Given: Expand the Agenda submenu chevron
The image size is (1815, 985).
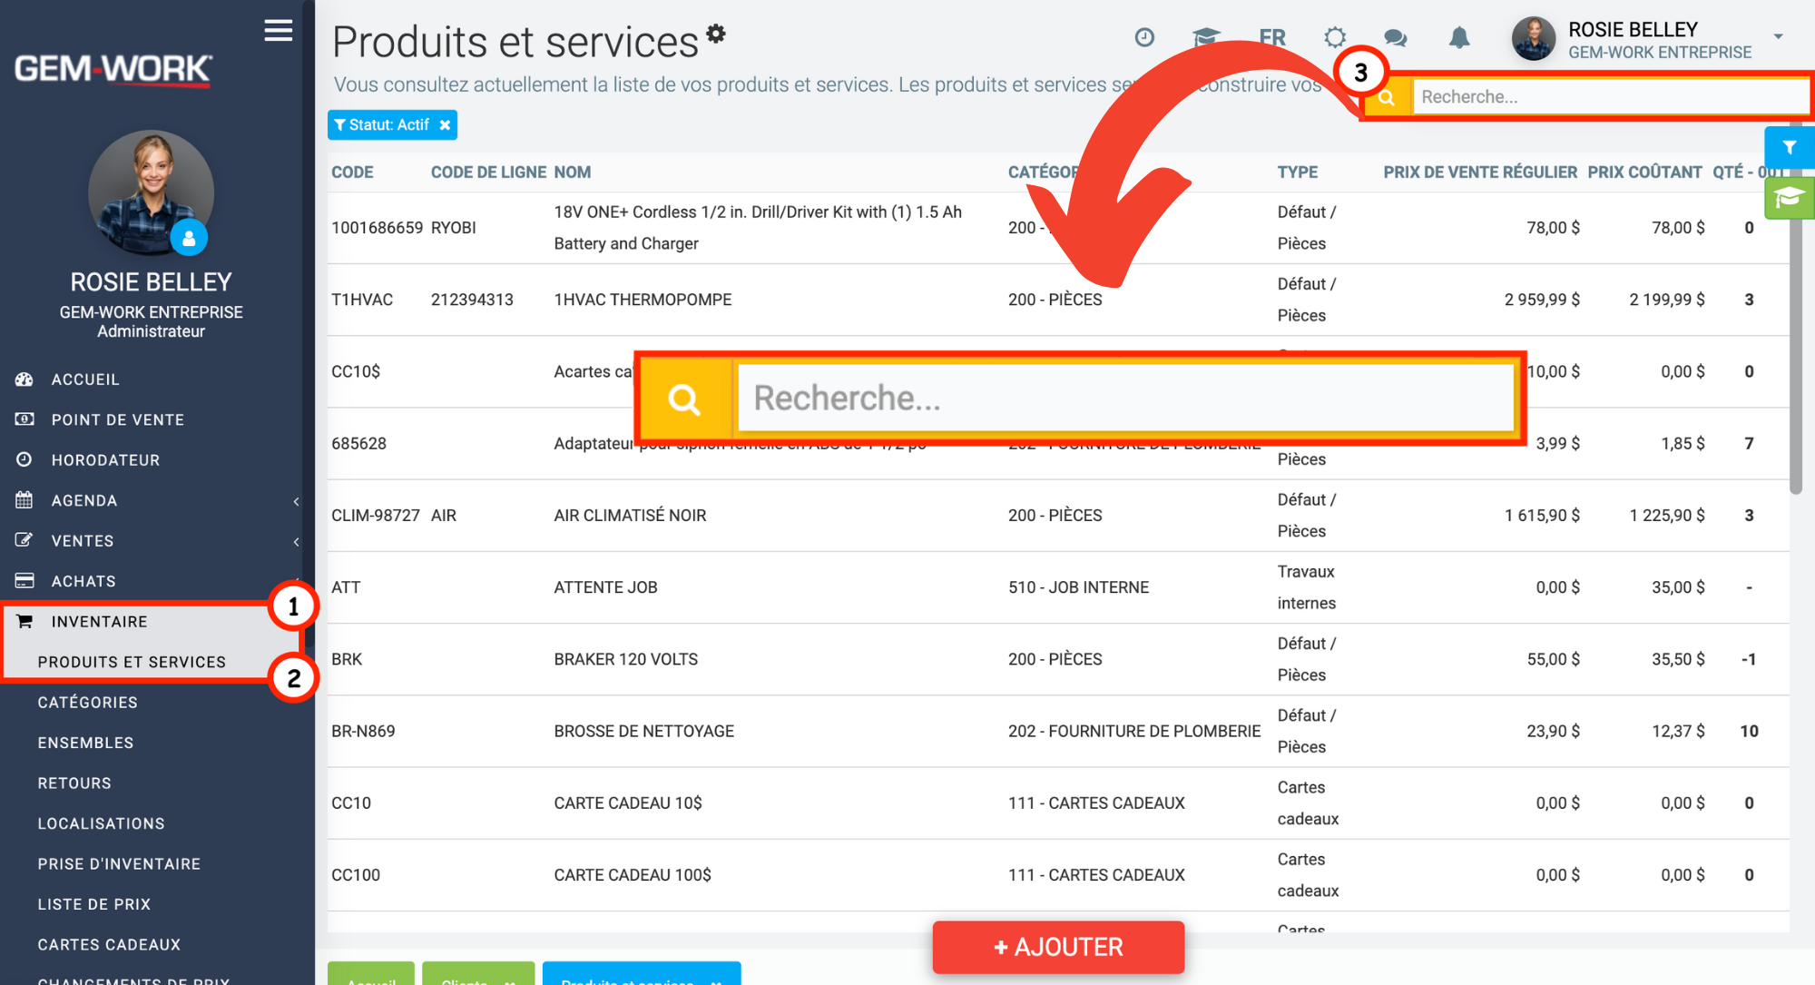Looking at the screenshot, I should coord(296,501).
